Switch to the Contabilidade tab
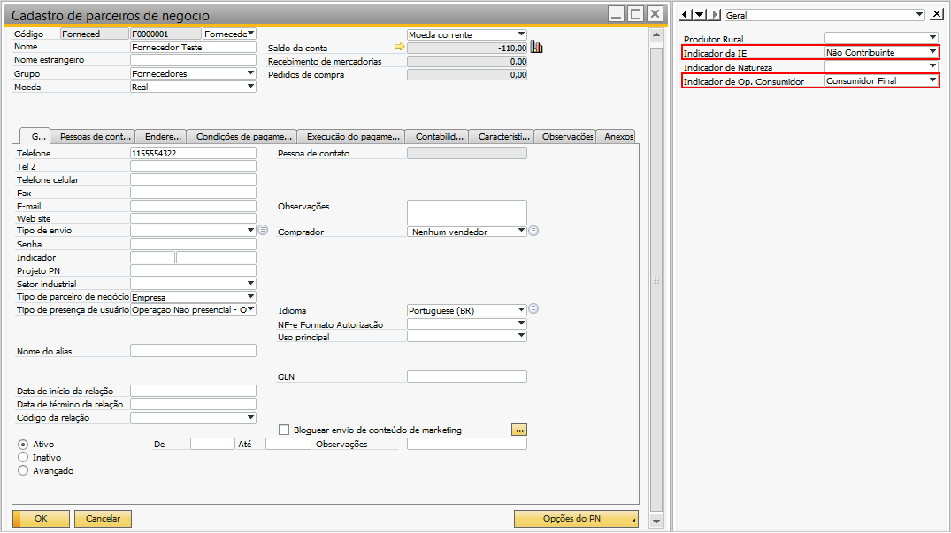Viewport: 951px width, 533px height. 437,136
